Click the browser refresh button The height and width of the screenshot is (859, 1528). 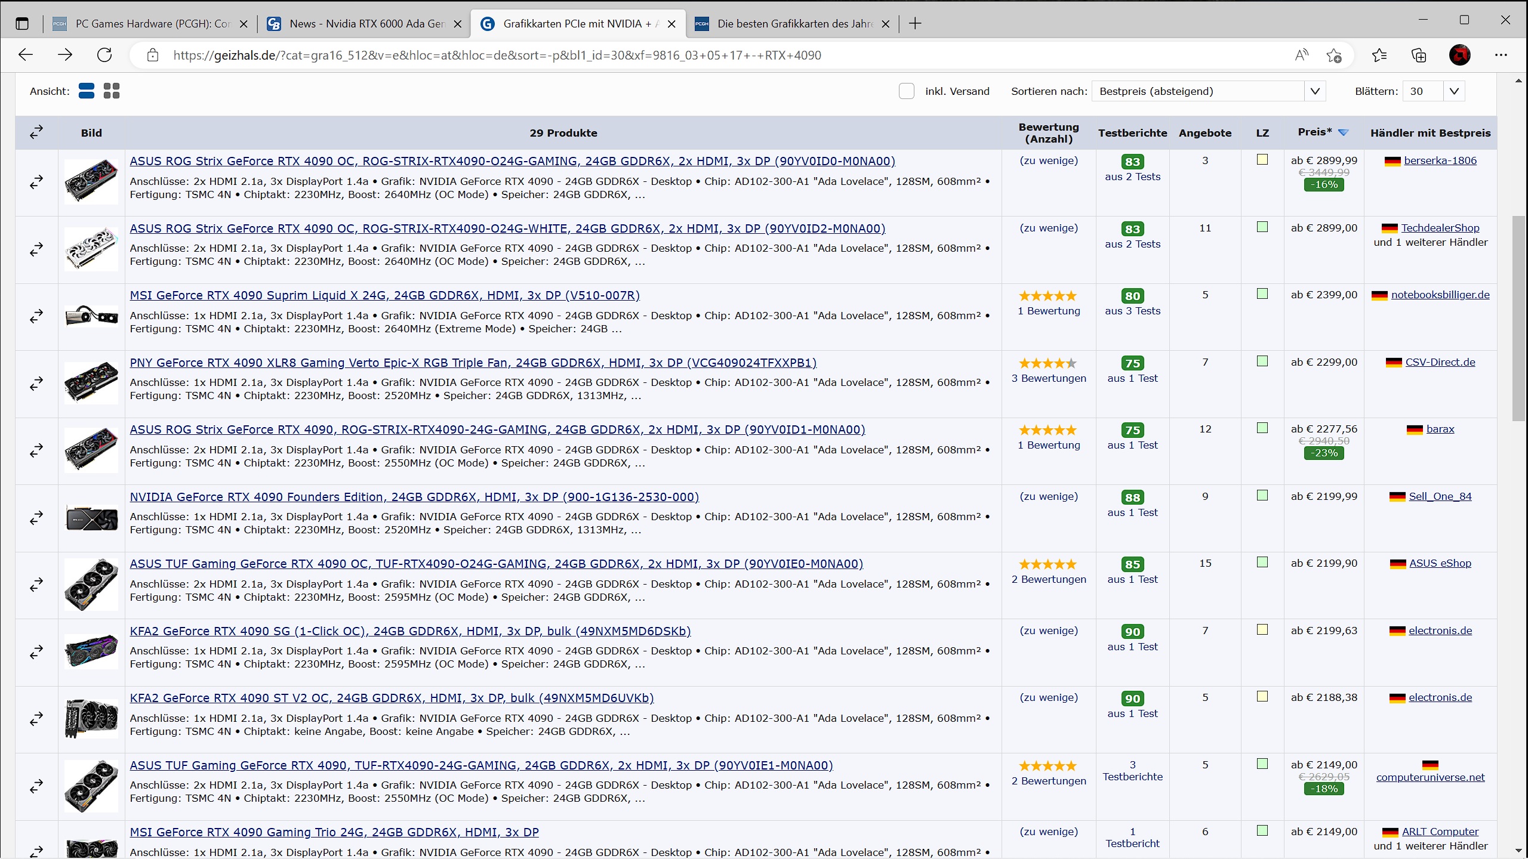tap(104, 55)
